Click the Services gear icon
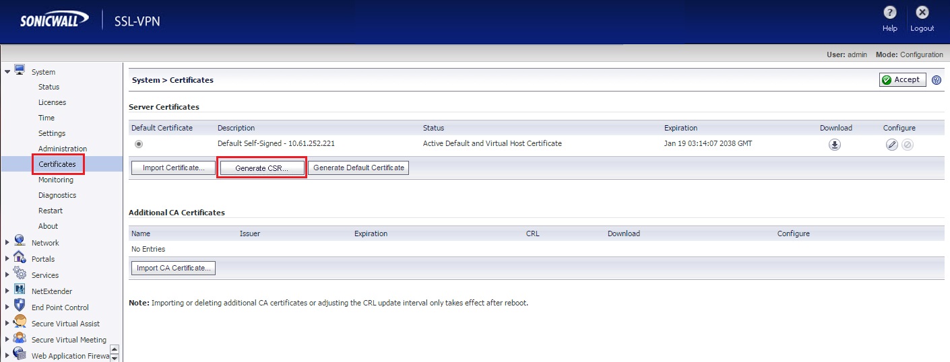The height and width of the screenshot is (362, 950). pos(19,273)
